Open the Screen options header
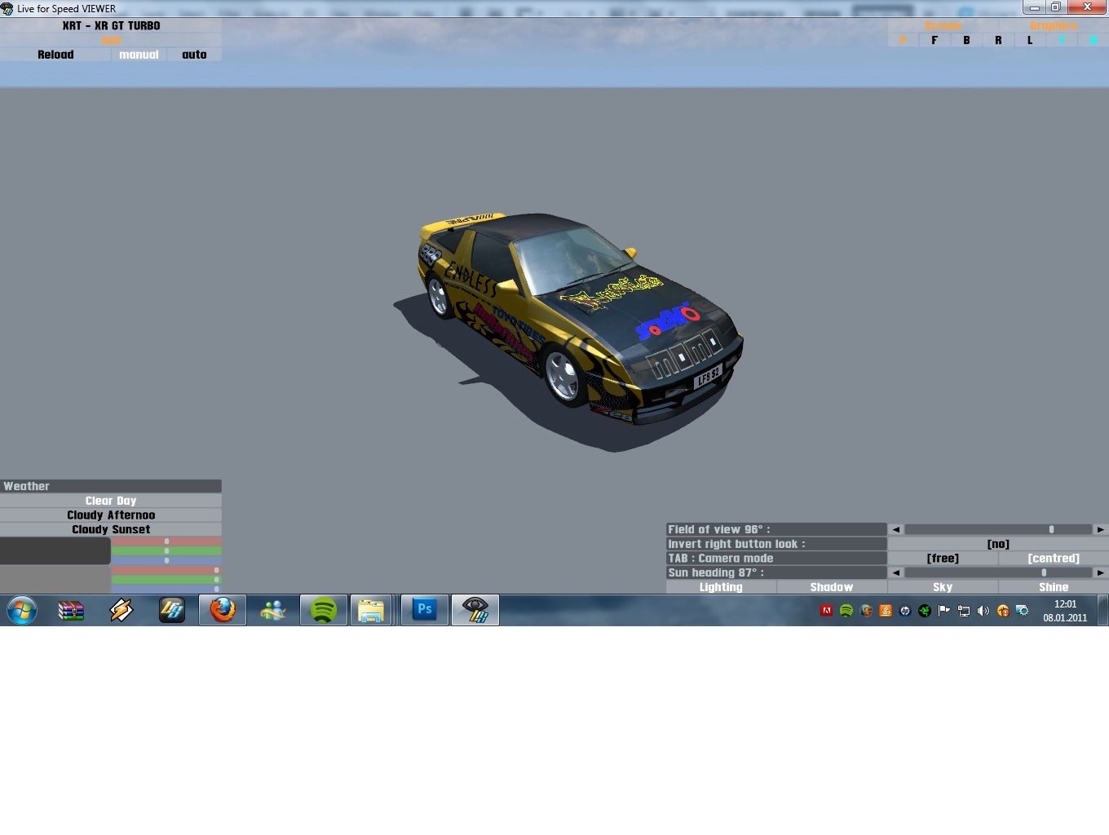The width and height of the screenshot is (1109, 835). [x=943, y=26]
